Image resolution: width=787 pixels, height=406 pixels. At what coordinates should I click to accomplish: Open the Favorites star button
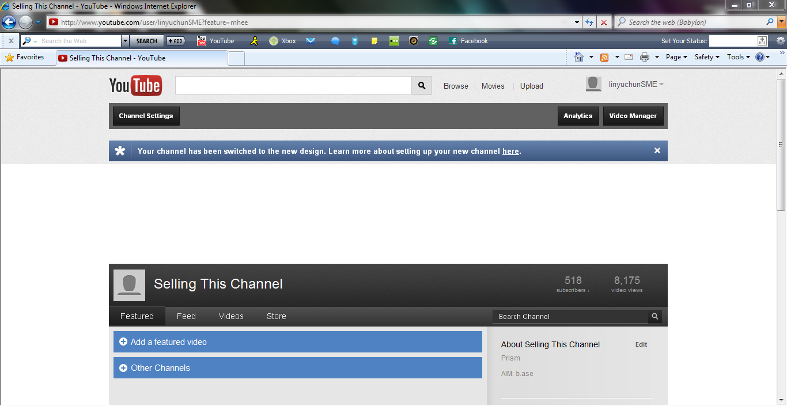coord(25,57)
